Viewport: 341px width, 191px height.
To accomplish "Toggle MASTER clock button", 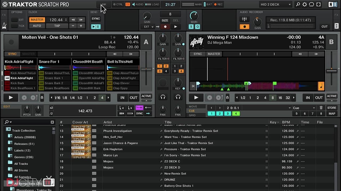I will pyautogui.click(x=37, y=20).
